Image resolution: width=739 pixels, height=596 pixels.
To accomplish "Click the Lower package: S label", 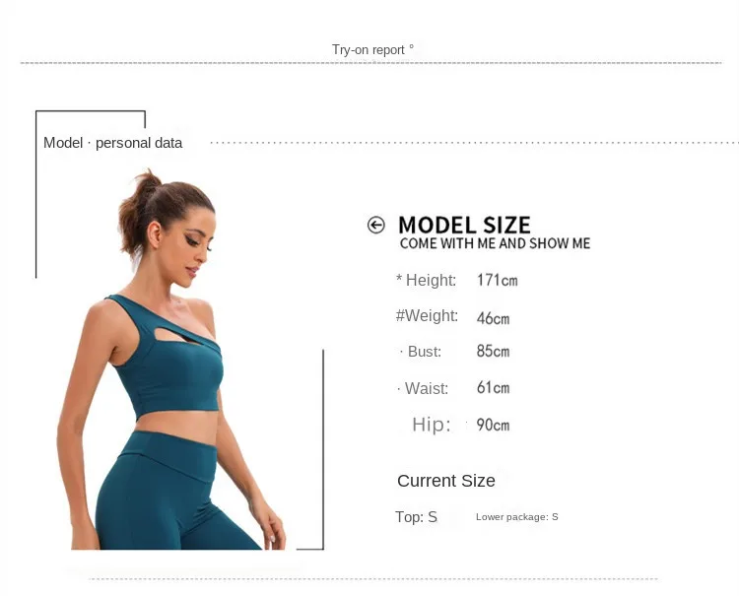I will (517, 517).
